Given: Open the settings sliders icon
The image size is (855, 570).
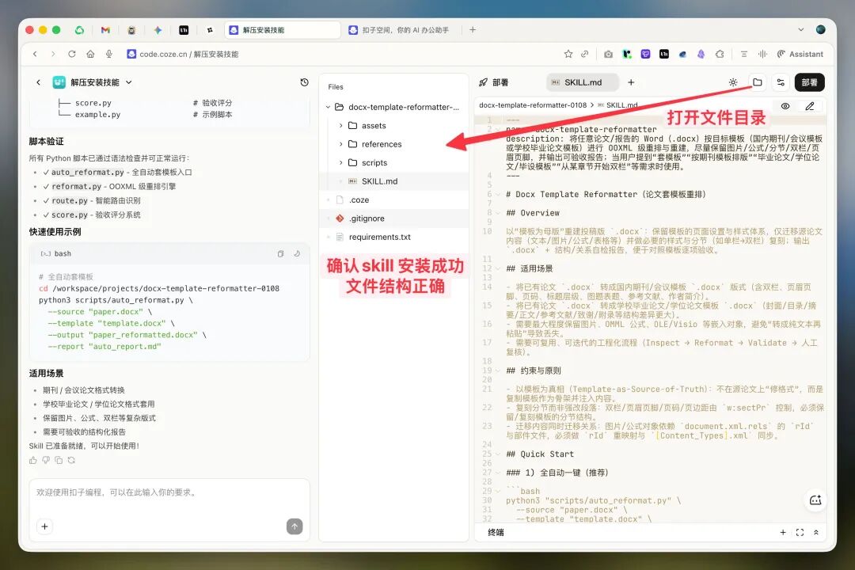Looking at the screenshot, I should (x=781, y=82).
